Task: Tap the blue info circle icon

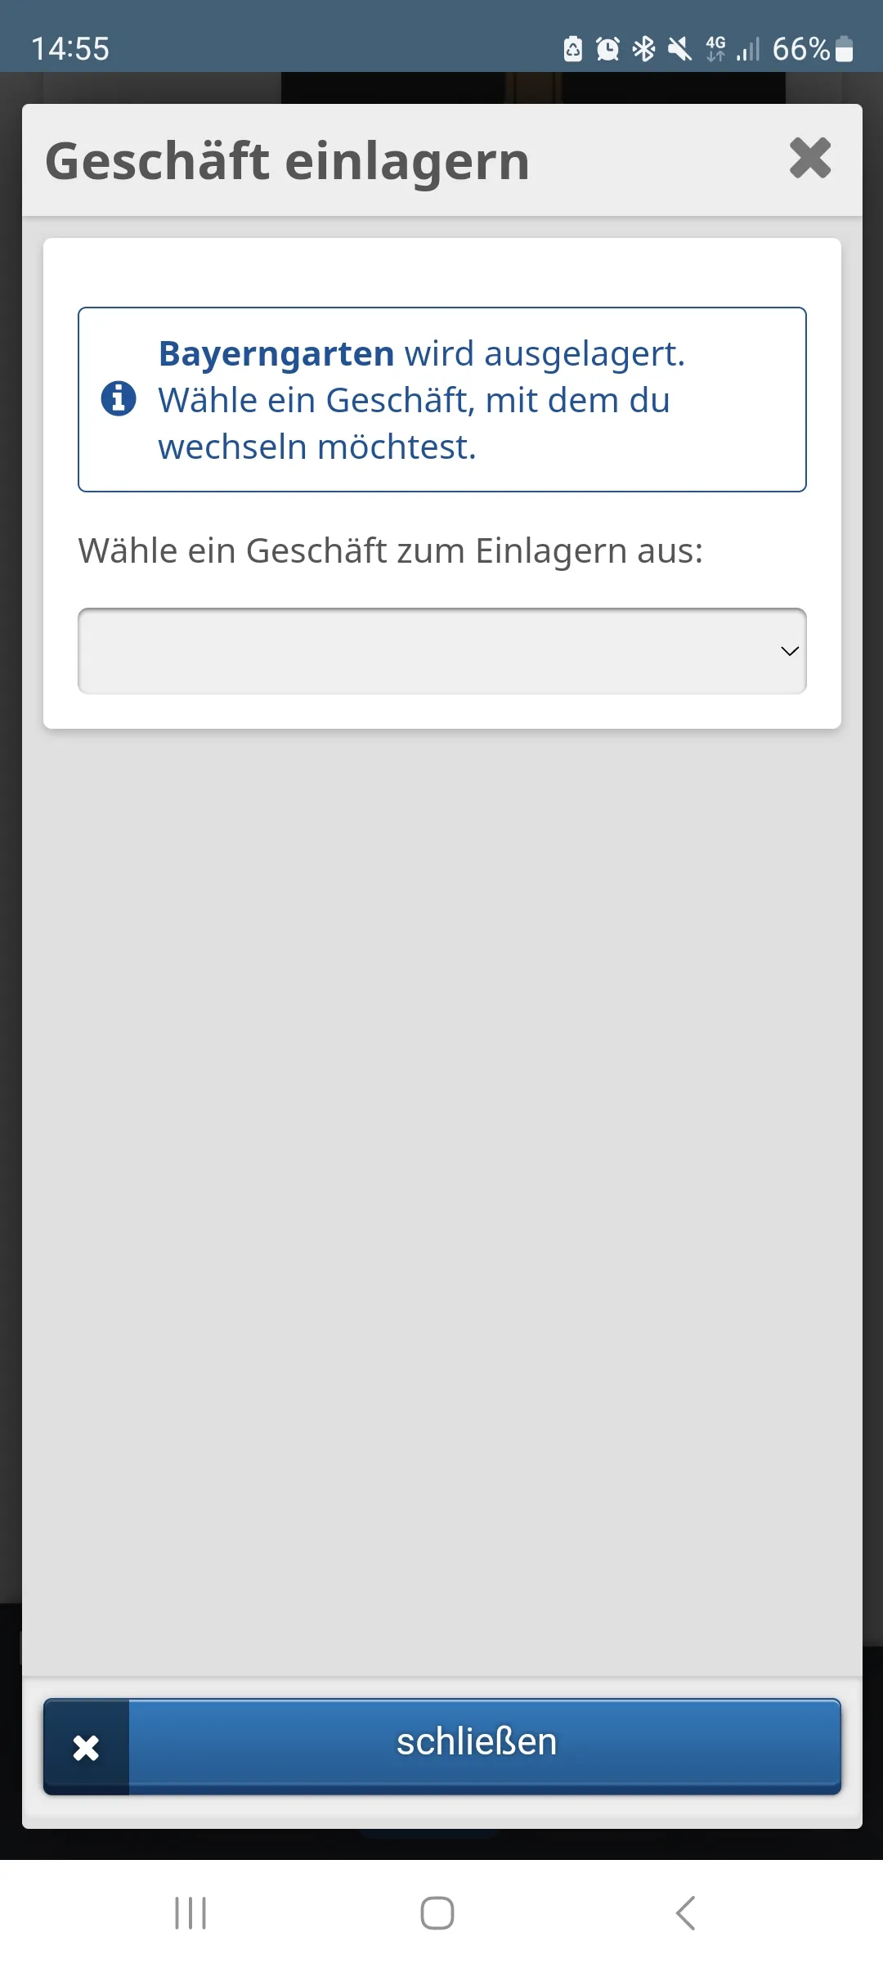Action: click(119, 398)
